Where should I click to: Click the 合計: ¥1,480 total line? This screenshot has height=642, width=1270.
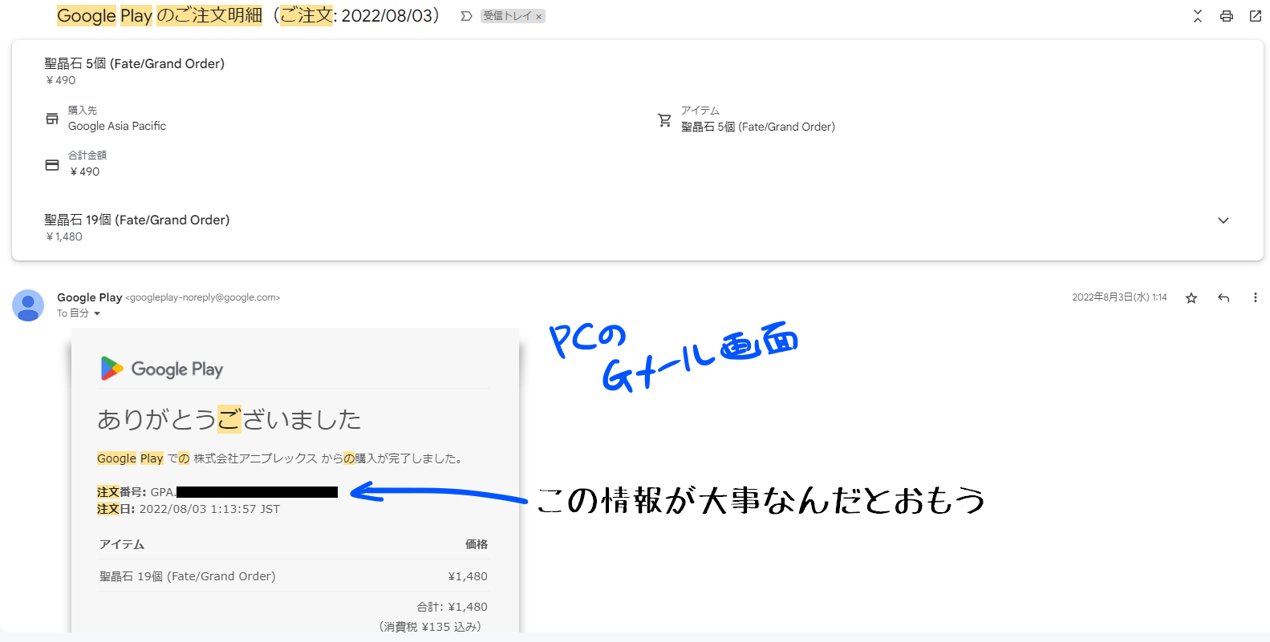[452, 607]
